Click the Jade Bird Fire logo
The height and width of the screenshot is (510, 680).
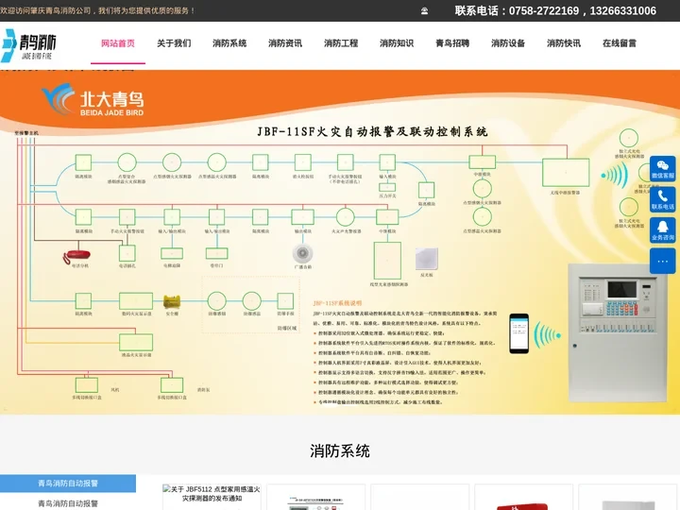click(x=28, y=44)
